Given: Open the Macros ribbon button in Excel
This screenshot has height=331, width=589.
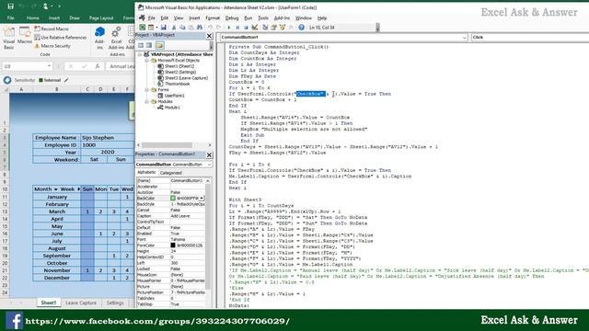Looking at the screenshot, I should tap(25, 36).
